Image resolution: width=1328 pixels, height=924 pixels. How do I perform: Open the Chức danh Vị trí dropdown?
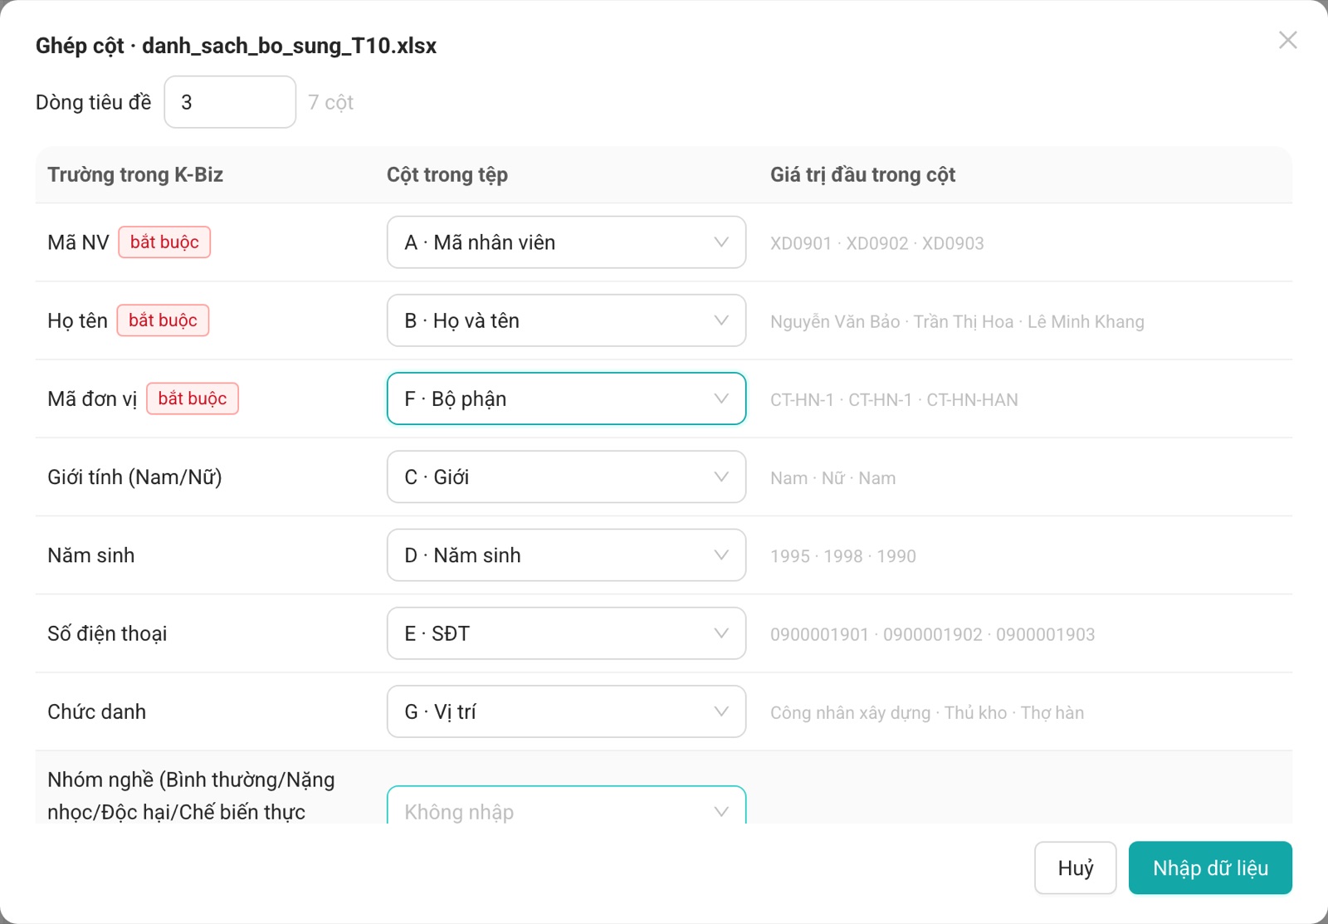click(566, 711)
